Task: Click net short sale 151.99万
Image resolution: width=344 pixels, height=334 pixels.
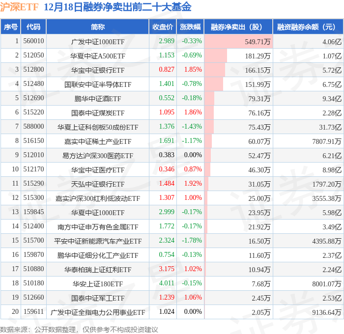Action: (258, 84)
